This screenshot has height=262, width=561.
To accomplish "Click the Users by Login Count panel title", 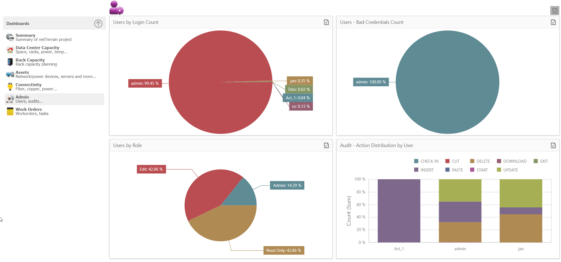I will [136, 22].
